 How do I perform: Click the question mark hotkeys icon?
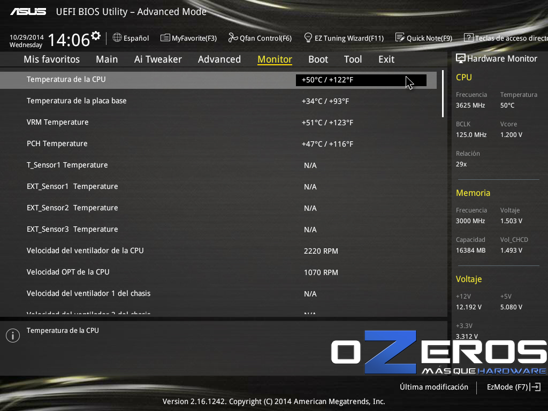click(x=468, y=37)
